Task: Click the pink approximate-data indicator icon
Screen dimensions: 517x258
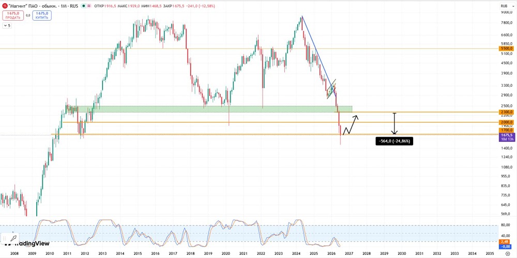Action: [x=89, y=6]
